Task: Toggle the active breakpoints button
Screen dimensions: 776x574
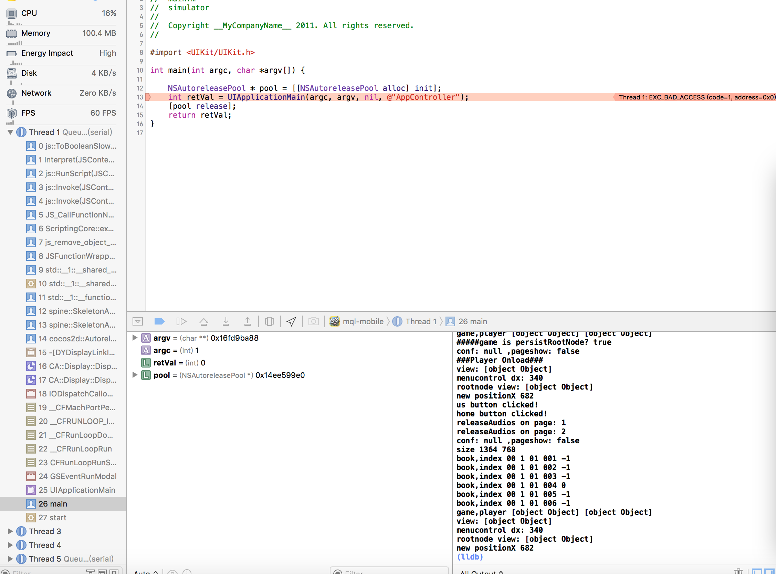Action: [x=159, y=321]
